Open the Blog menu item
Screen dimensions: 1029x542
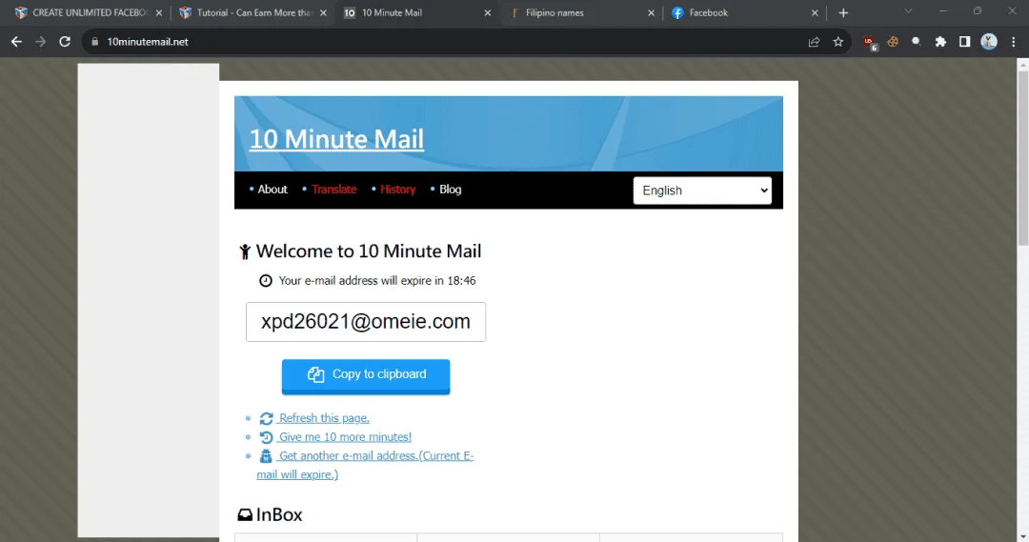coord(450,189)
